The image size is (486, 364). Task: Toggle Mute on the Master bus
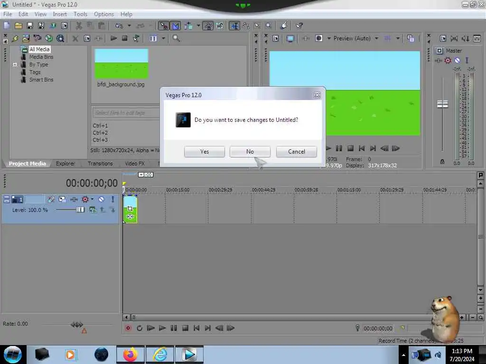point(457,60)
